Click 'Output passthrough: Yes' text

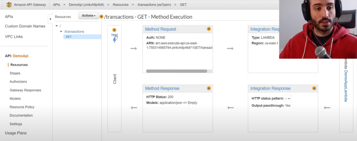pyautogui.click(x=271, y=105)
